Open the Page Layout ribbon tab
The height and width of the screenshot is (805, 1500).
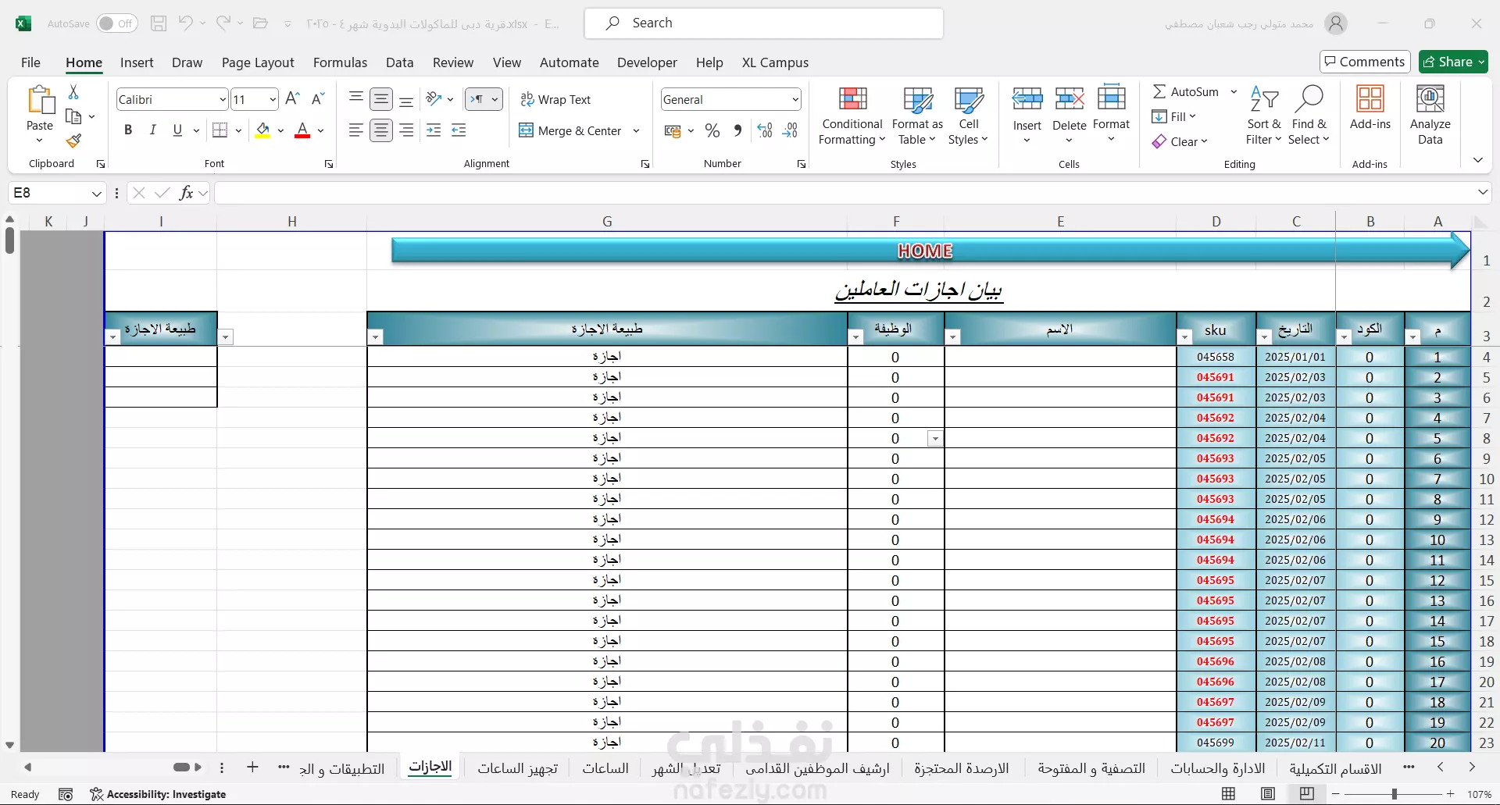click(x=258, y=62)
